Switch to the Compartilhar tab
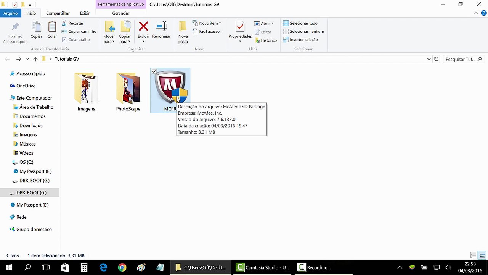 point(58,13)
